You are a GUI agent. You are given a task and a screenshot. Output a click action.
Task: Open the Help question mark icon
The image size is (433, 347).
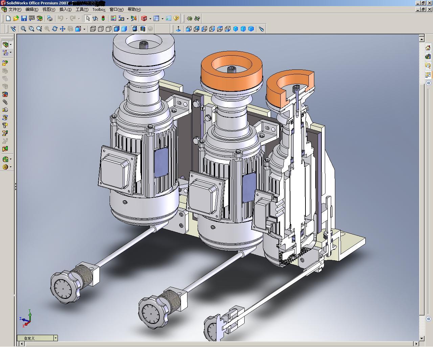click(x=176, y=18)
